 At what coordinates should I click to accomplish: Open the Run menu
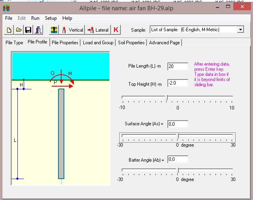point(35,18)
